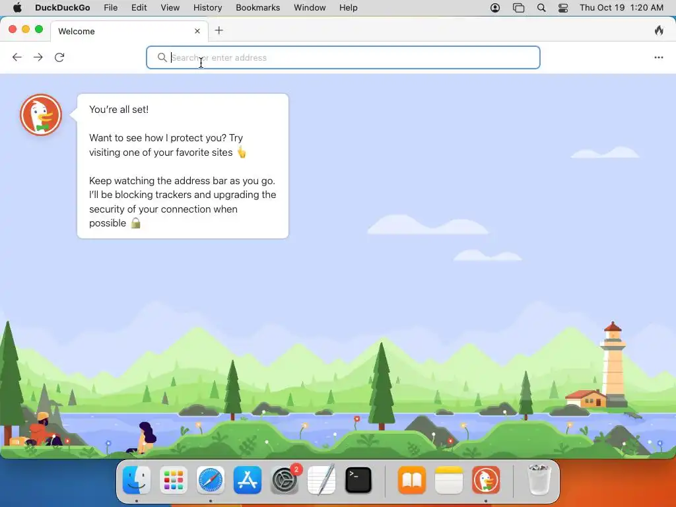Screen dimensions: 676x507
Task: Open the File menu
Action: pos(111,8)
